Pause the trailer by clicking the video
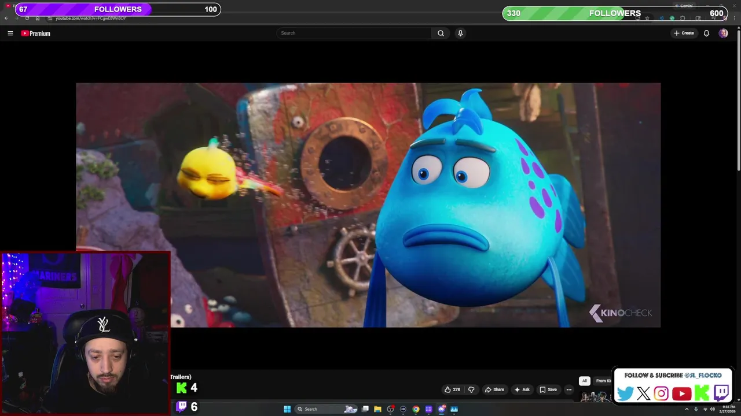The width and height of the screenshot is (741, 416). tap(368, 205)
